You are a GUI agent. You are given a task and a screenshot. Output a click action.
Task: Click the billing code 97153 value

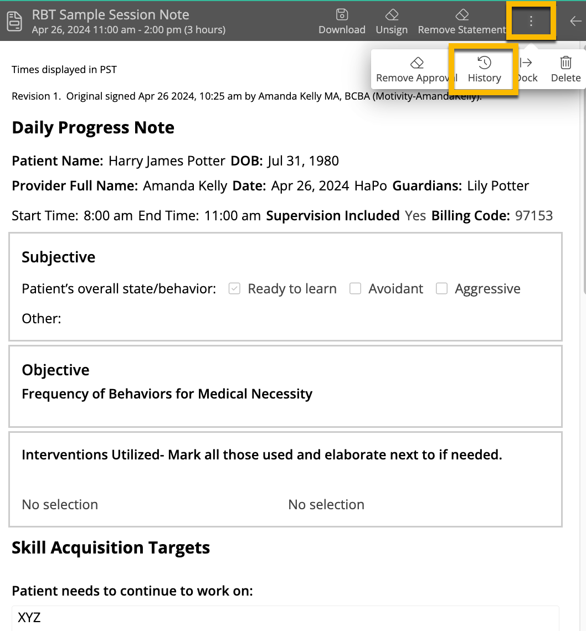(x=534, y=216)
